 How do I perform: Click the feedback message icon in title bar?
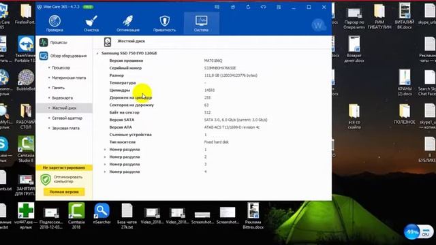tap(217, 7)
